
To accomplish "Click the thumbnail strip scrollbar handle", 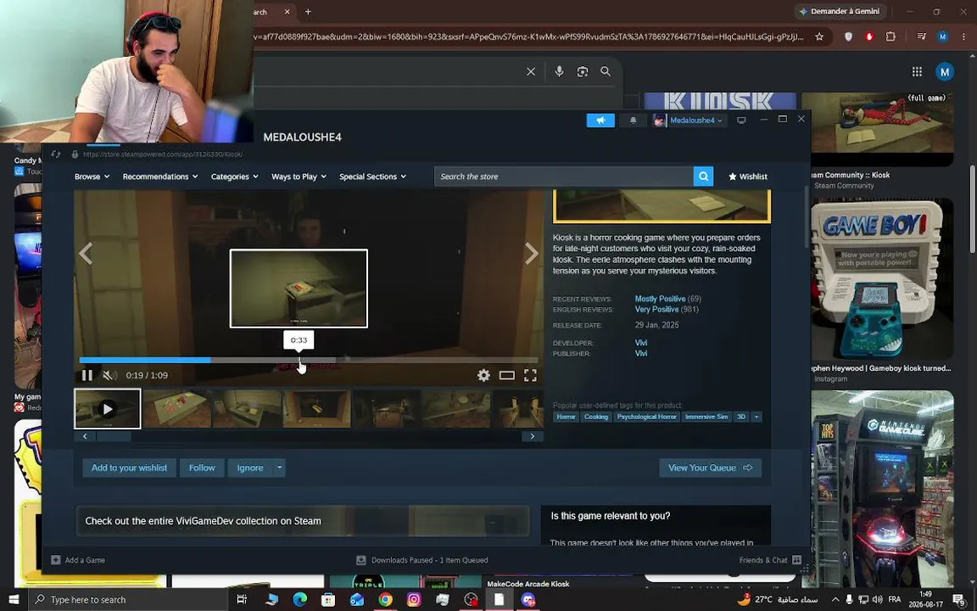I will tap(114, 436).
